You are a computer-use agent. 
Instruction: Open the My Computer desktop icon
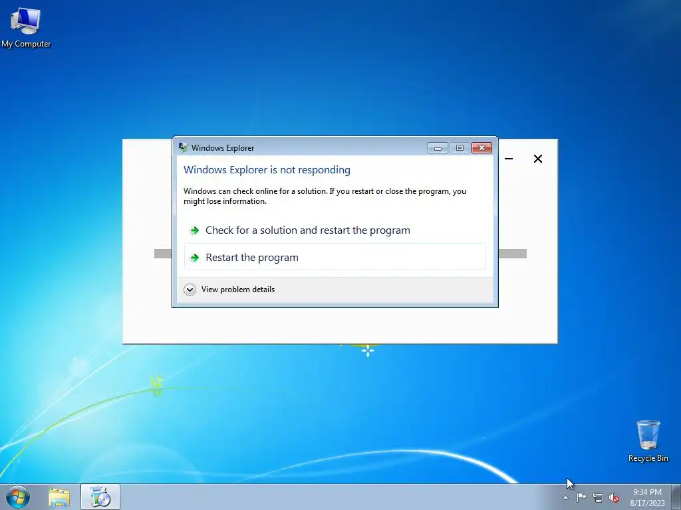26,27
